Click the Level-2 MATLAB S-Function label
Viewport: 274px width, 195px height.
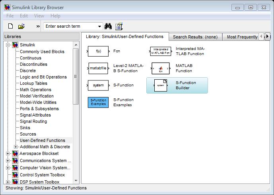128,68
